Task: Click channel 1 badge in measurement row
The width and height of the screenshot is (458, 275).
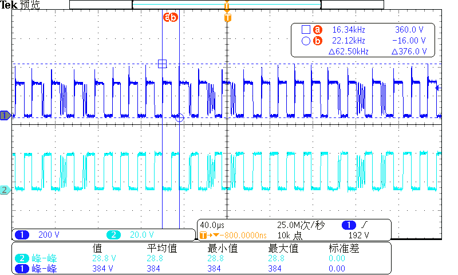Action: pos(22,269)
